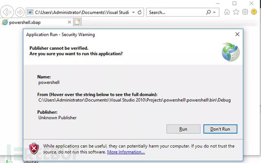Close the Security Warning dialog
Viewport: 261px width, 163px height.
coord(237,34)
